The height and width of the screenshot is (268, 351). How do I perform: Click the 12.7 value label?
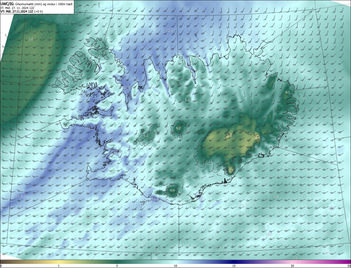[92, 128]
